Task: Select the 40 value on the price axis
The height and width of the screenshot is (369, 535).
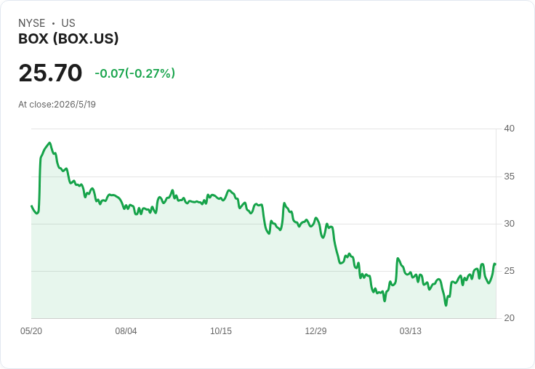Action: pos(509,129)
